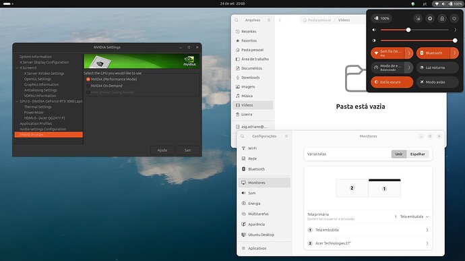The image size is (465, 261).
Task: Click search icon in Arquivos sidebar
Action: click(x=237, y=20)
